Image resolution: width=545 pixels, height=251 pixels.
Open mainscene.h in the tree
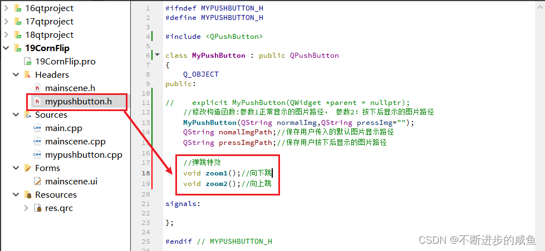click(70, 88)
